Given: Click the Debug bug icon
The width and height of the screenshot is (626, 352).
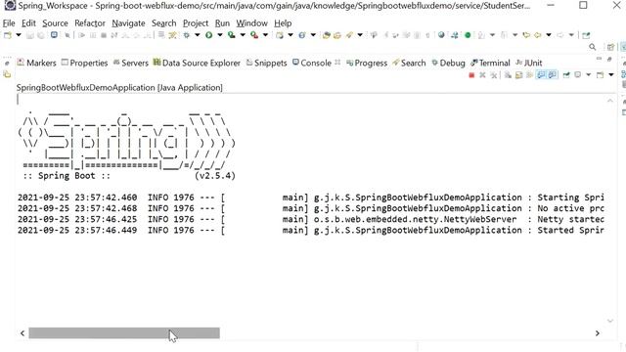Looking at the screenshot, I should click(x=187, y=35).
